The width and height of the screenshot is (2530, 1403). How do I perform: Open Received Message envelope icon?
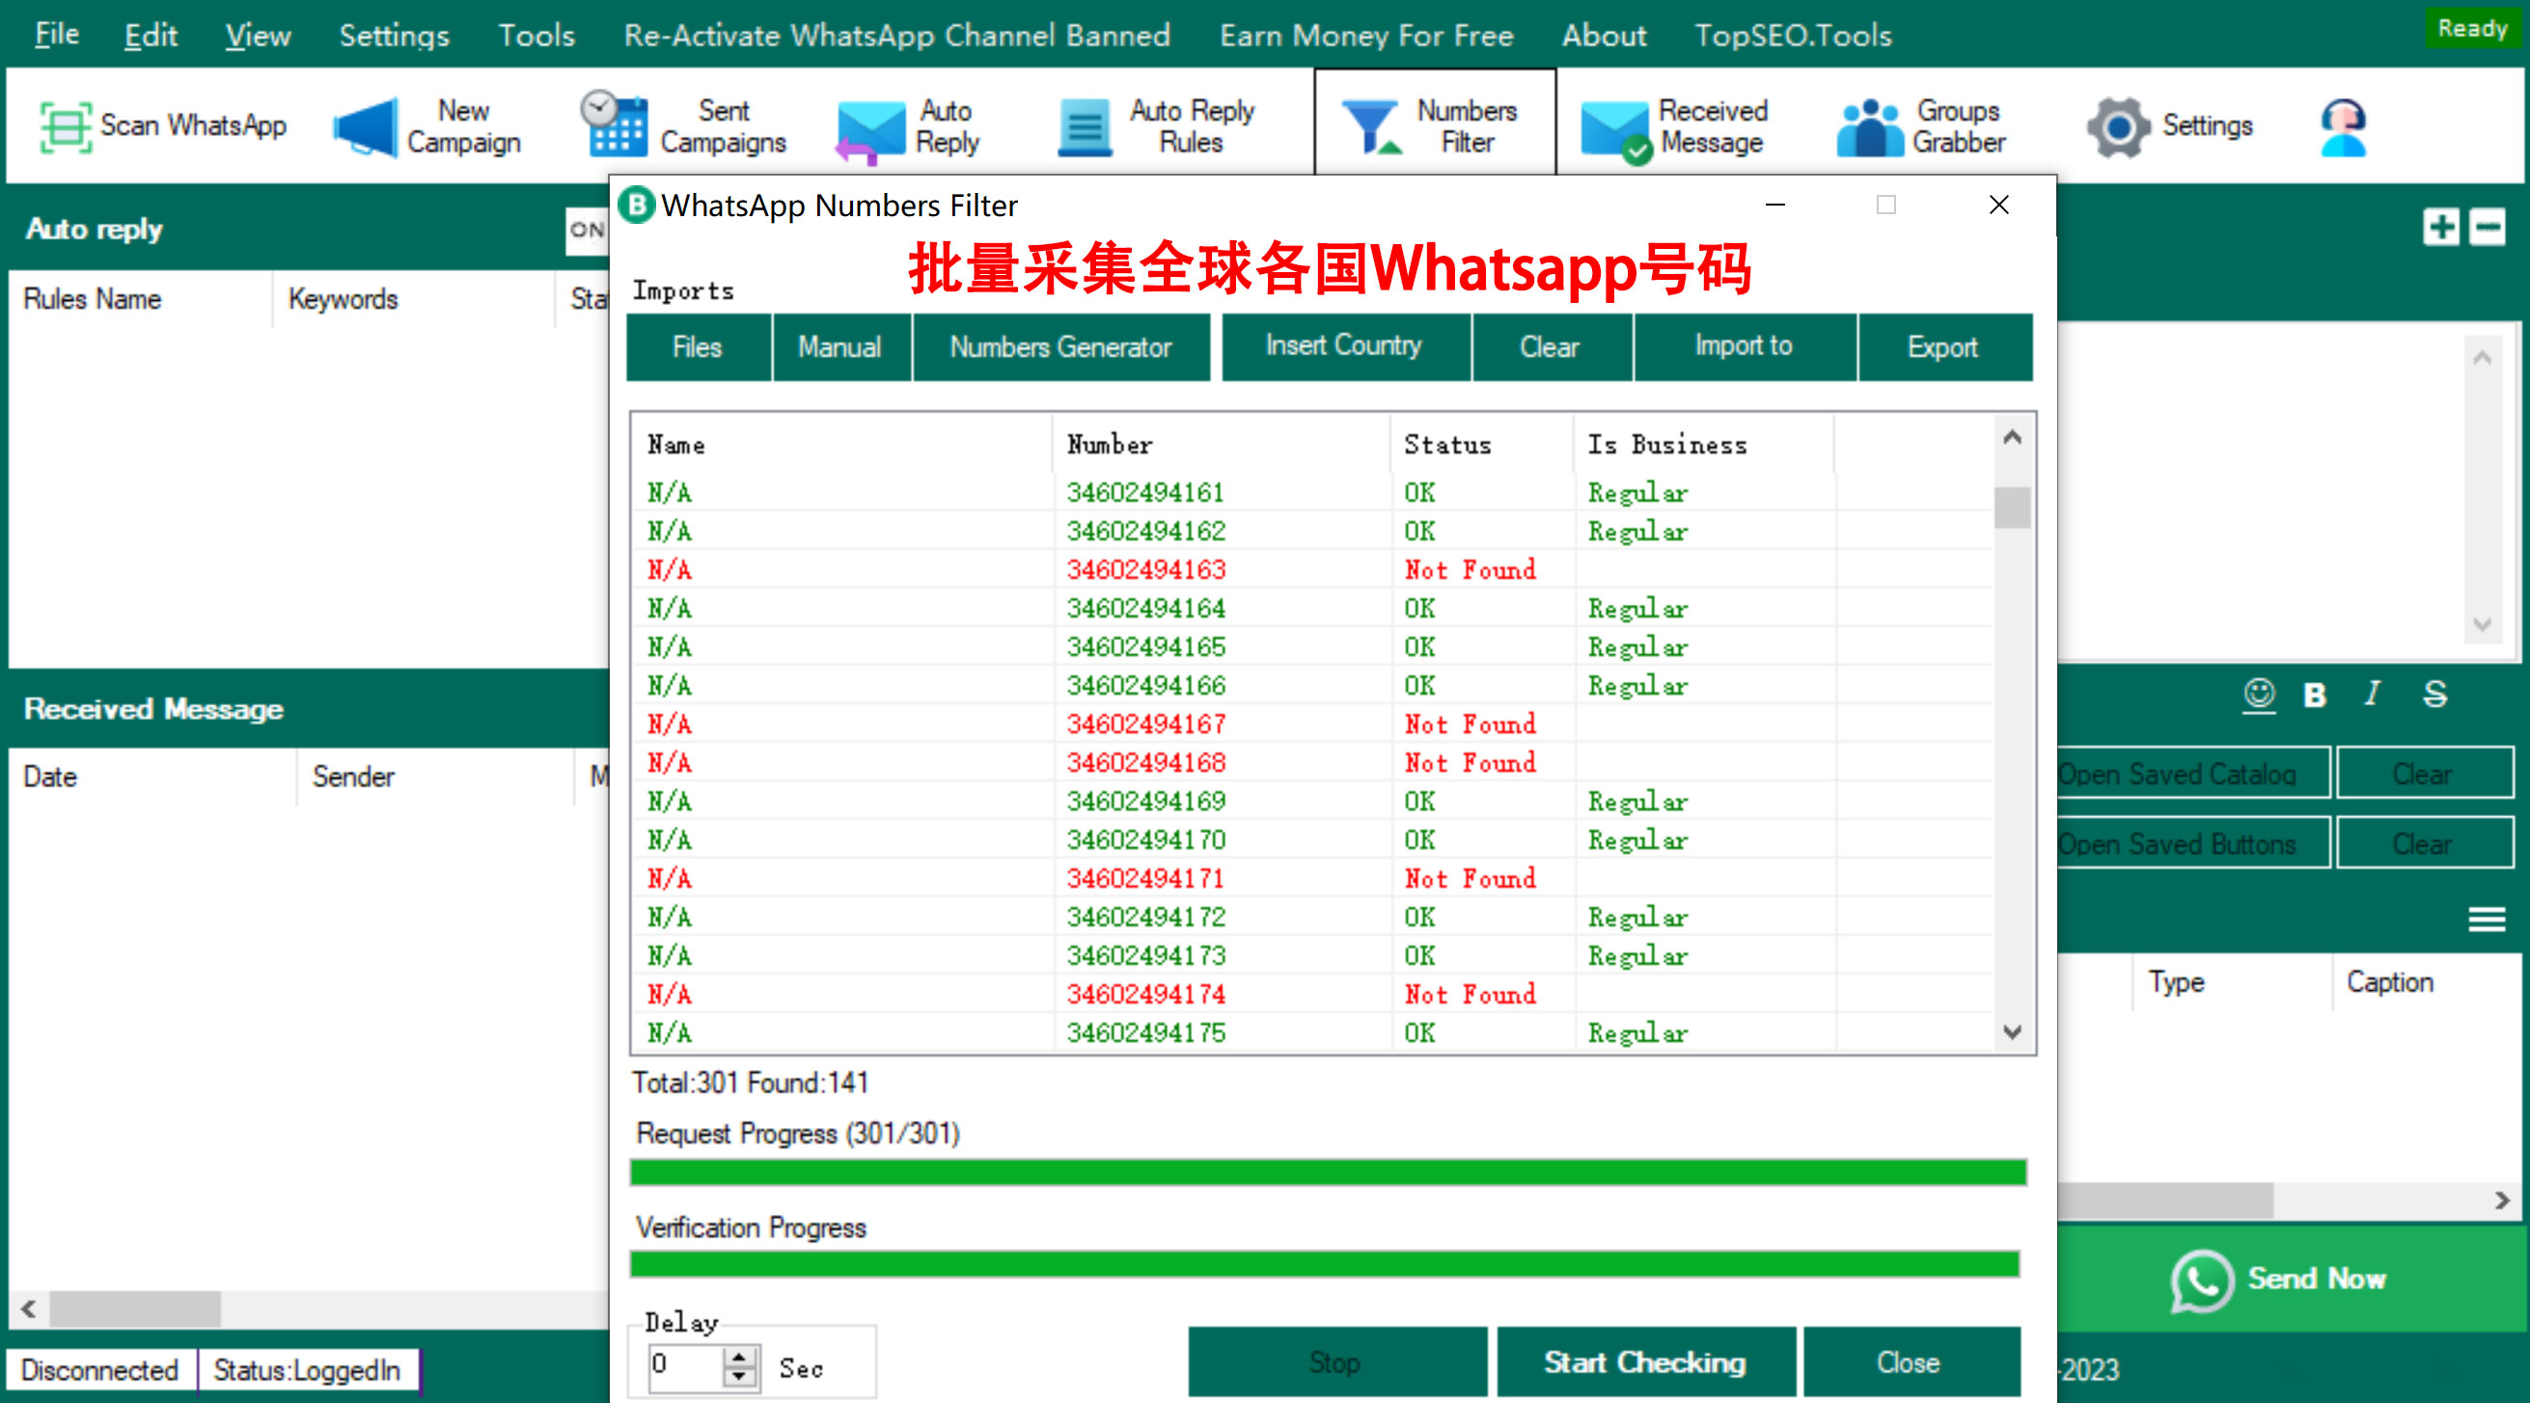[x=1615, y=131]
